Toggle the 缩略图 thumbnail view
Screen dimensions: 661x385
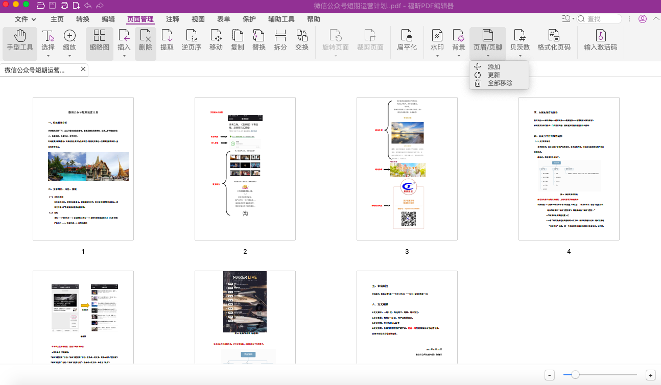pos(100,40)
